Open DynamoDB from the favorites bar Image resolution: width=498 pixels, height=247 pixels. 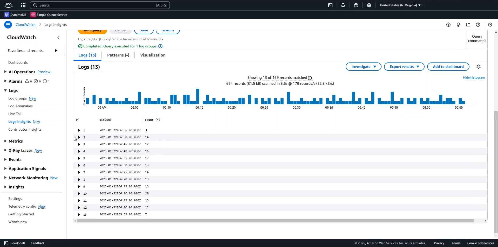(16, 15)
